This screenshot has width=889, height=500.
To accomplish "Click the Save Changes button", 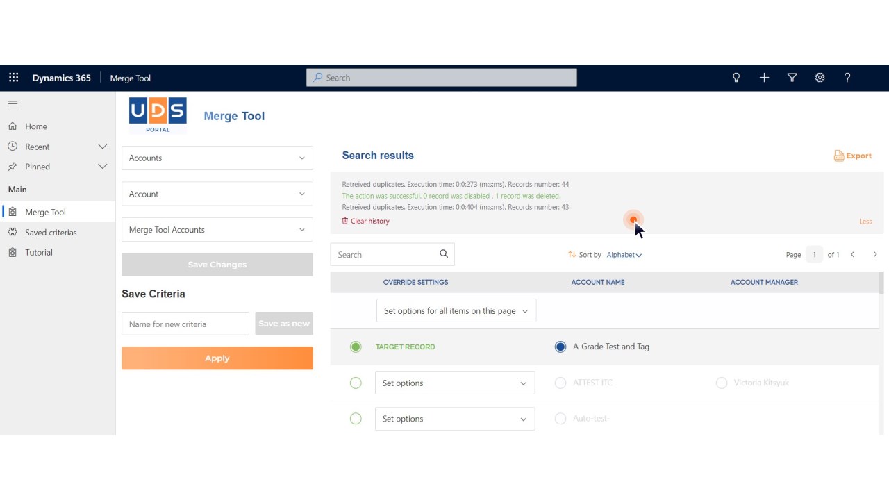I will click(x=217, y=265).
